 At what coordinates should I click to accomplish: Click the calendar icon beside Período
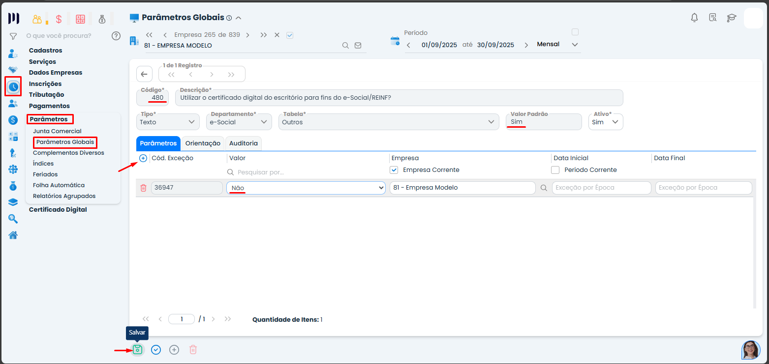pos(395,41)
